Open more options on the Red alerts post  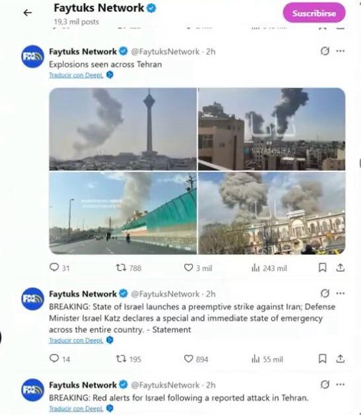(x=341, y=384)
